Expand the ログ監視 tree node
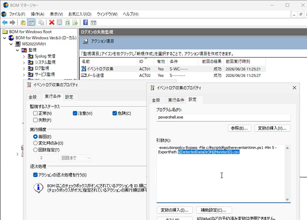The height and width of the screenshot is (220, 307). click(24, 69)
